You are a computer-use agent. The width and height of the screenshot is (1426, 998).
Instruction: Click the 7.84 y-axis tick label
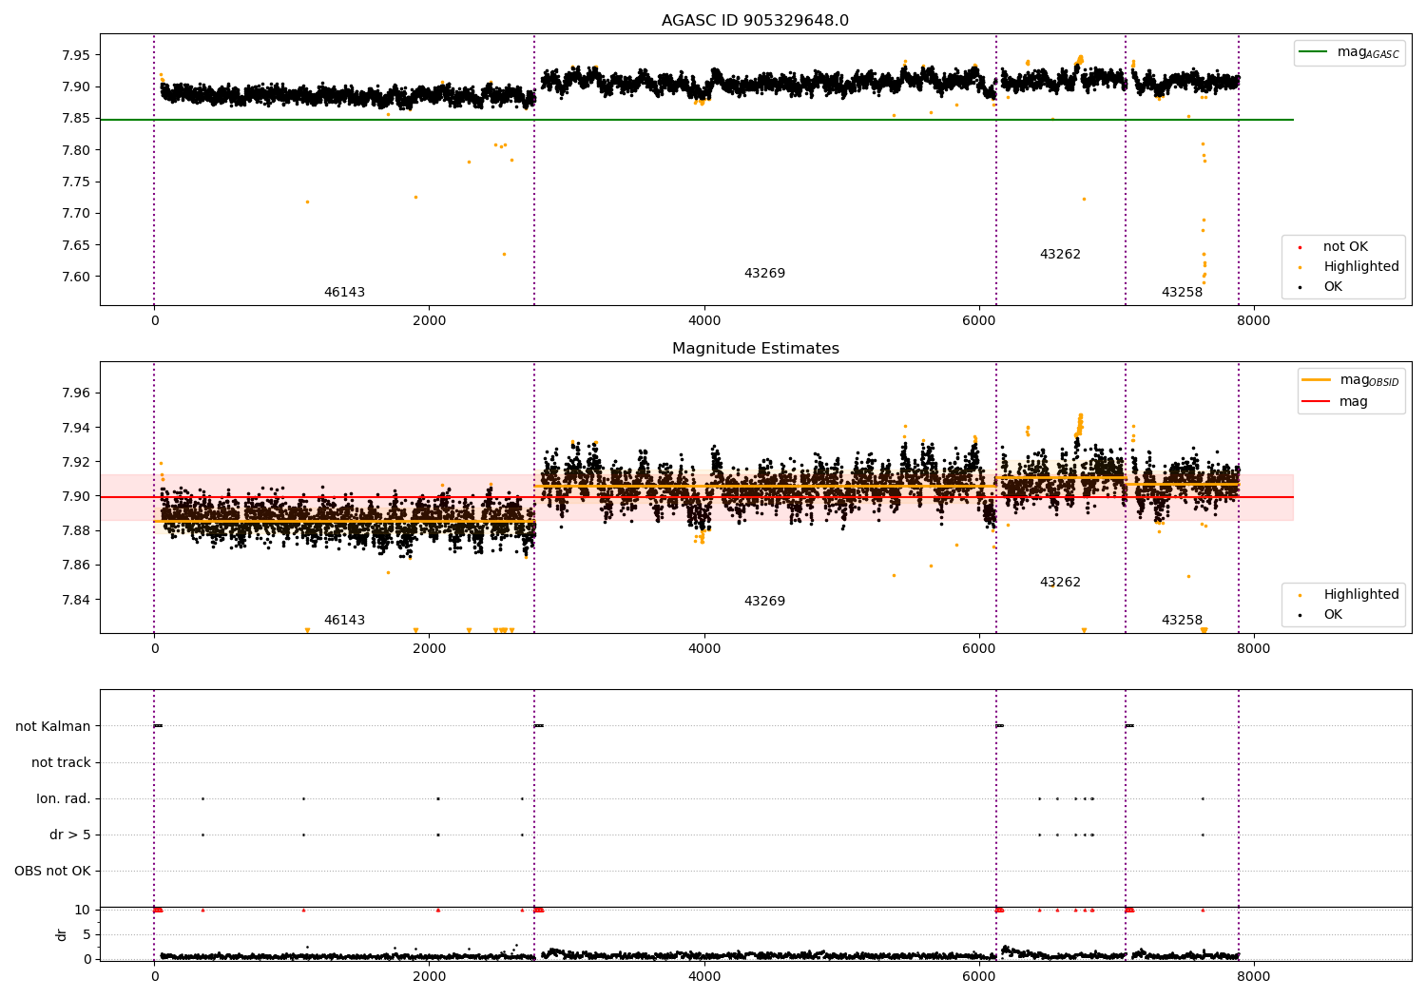(x=75, y=600)
